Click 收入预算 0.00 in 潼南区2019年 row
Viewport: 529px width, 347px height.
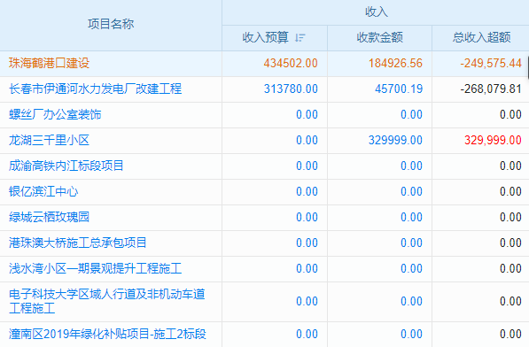point(307,334)
